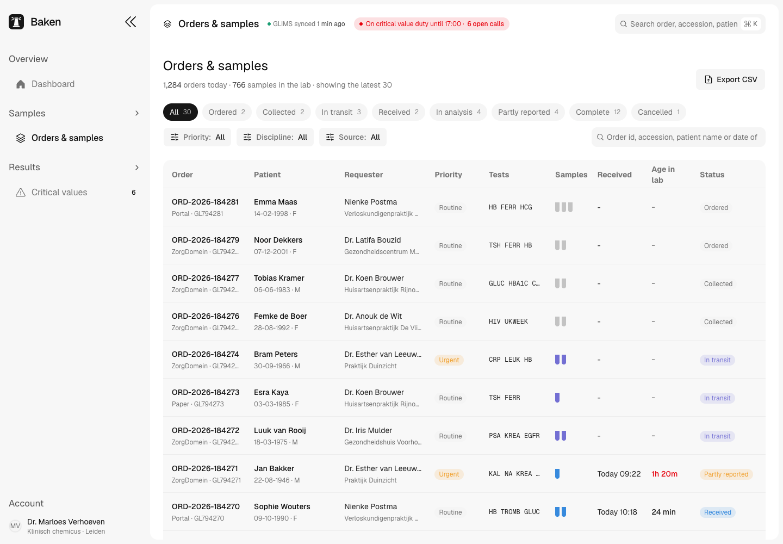Click the magnifier icon in table search

point(600,137)
